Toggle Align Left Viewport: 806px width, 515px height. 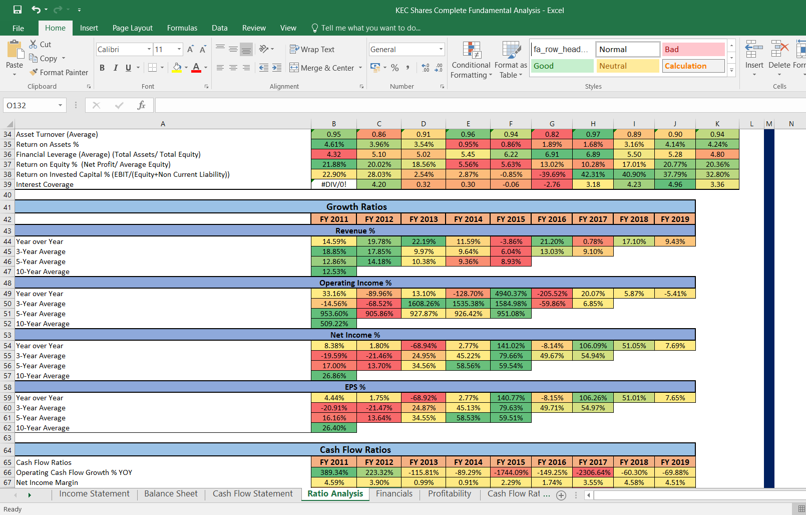tap(220, 68)
